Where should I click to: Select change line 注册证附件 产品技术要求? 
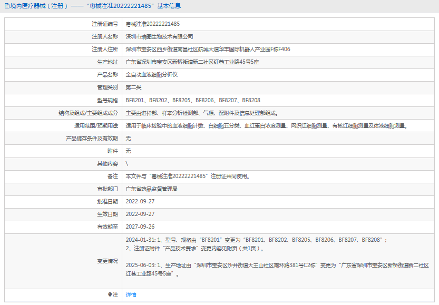point(195,249)
